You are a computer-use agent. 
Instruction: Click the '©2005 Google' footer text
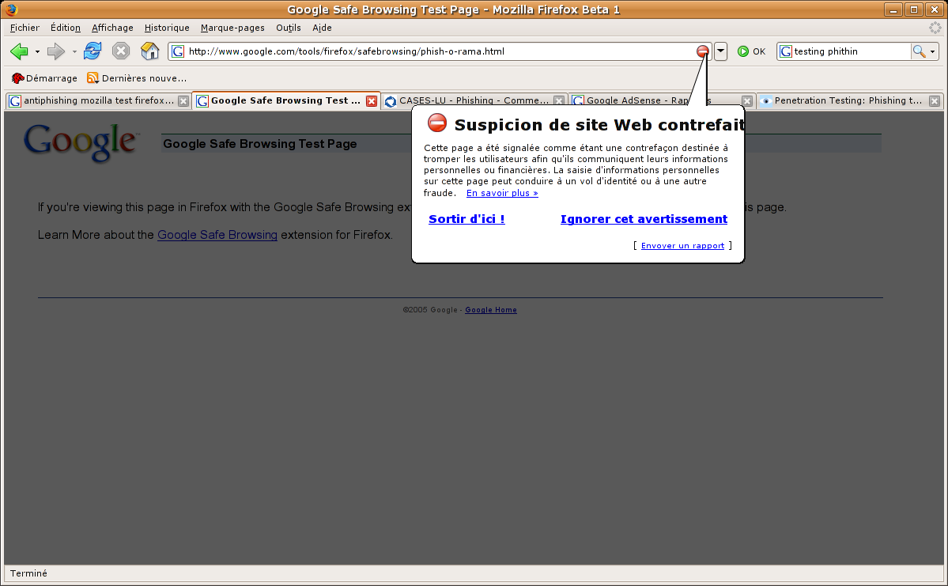[x=430, y=310]
